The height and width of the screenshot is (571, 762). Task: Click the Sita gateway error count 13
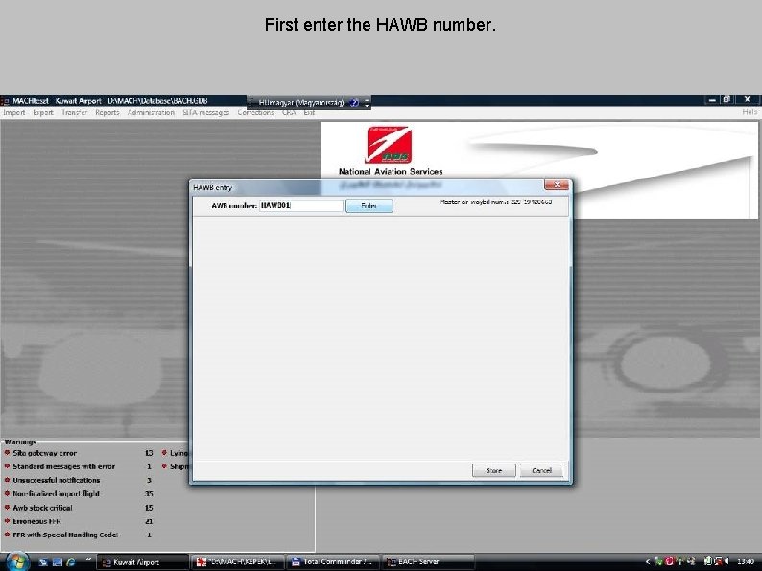[x=149, y=453]
